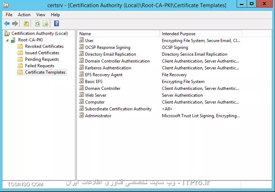Select Pending Requests in the tree
275x192 pixels.
(42, 59)
